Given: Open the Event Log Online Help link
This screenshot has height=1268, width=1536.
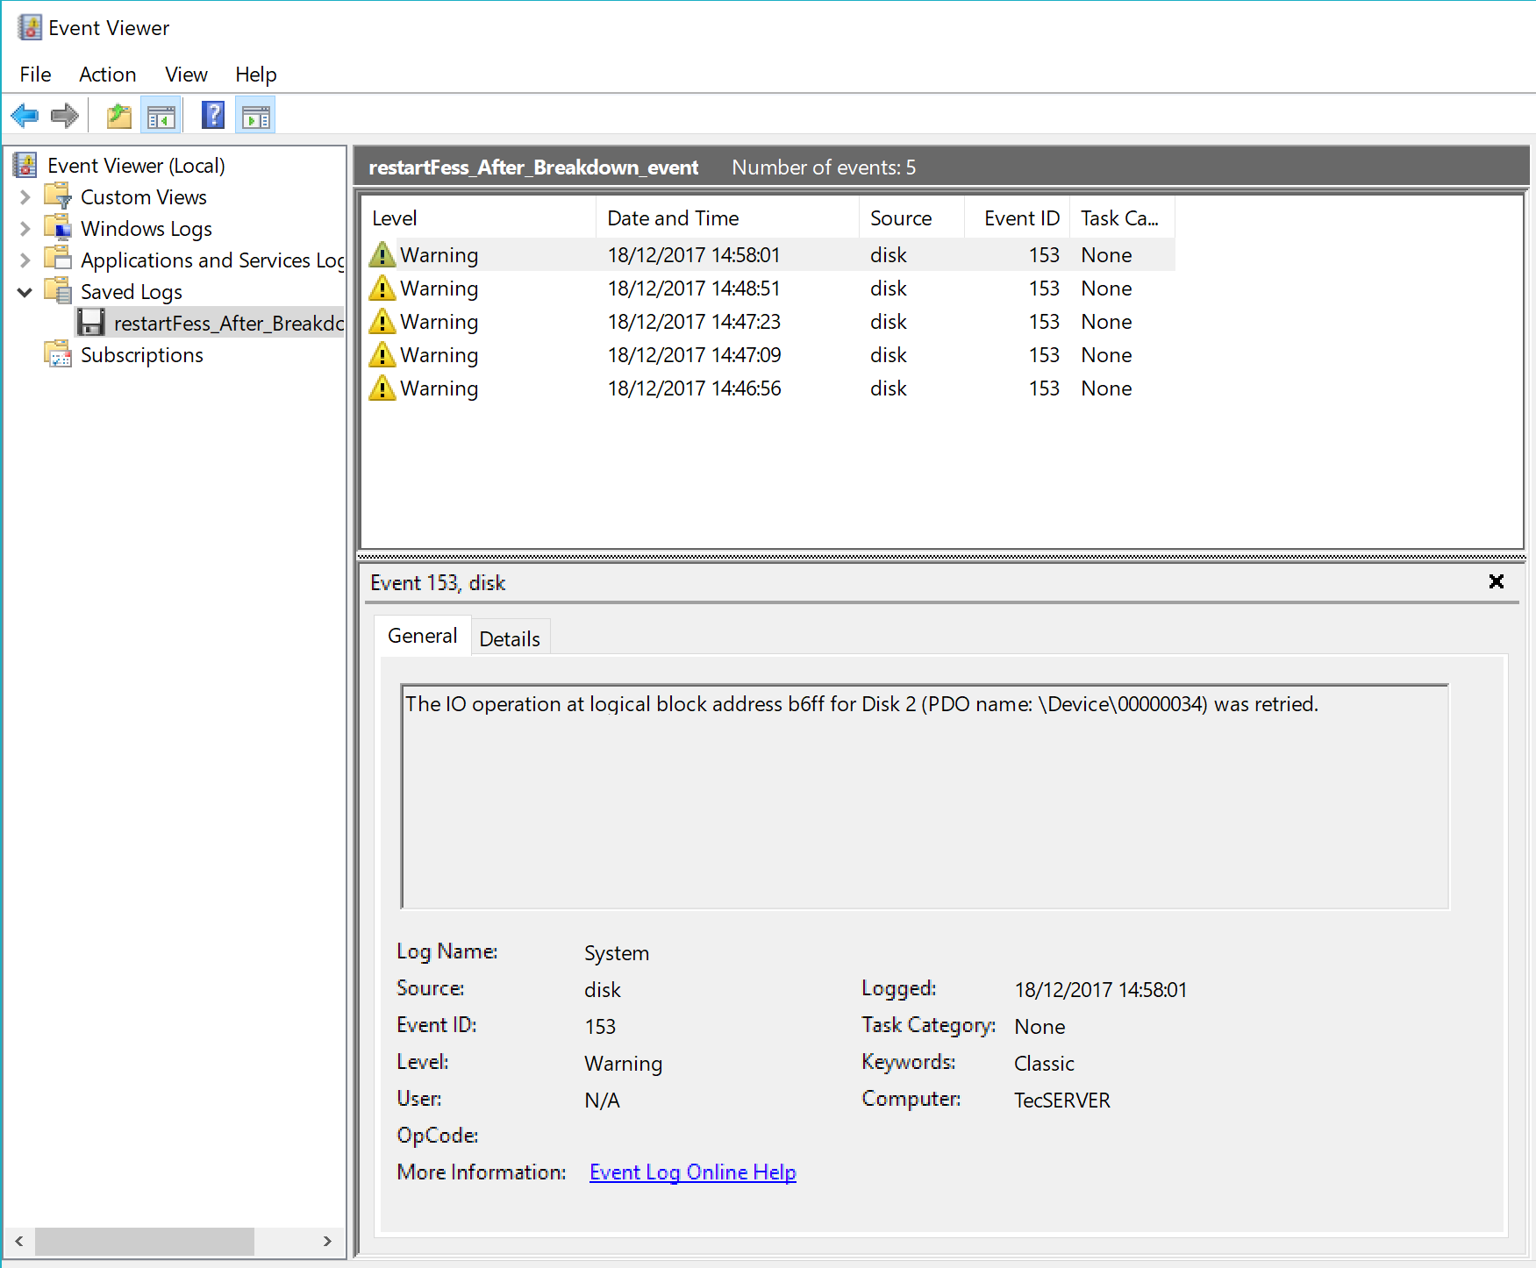Looking at the screenshot, I should (692, 1172).
